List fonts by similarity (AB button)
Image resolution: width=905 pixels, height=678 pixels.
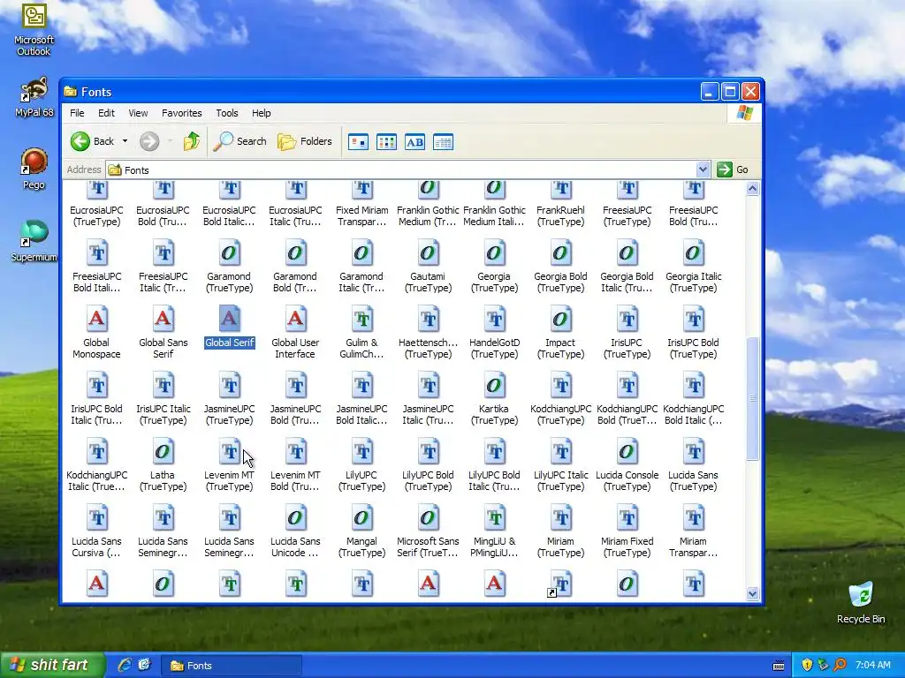pos(415,142)
